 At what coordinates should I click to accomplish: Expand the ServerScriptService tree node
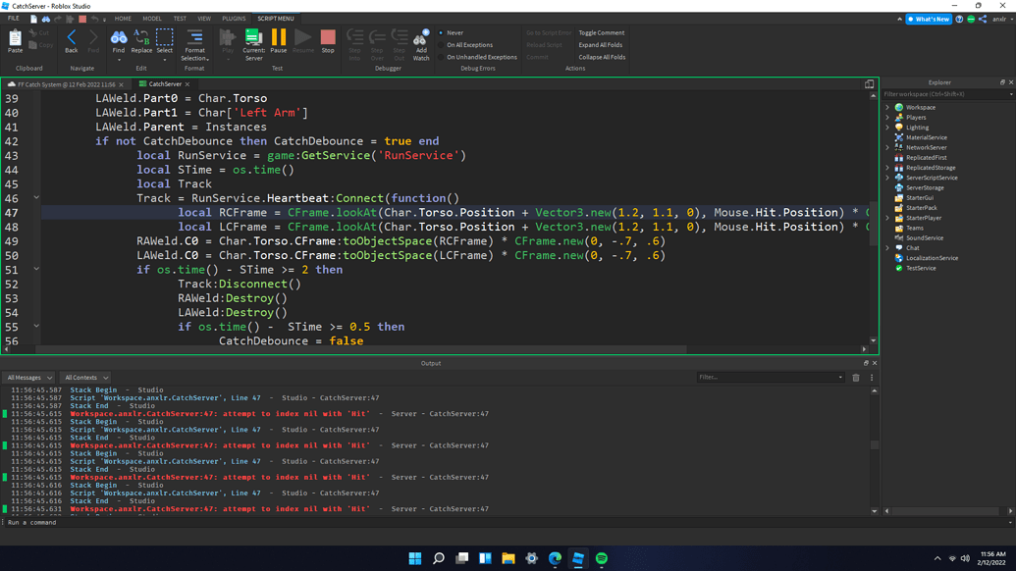tap(887, 178)
